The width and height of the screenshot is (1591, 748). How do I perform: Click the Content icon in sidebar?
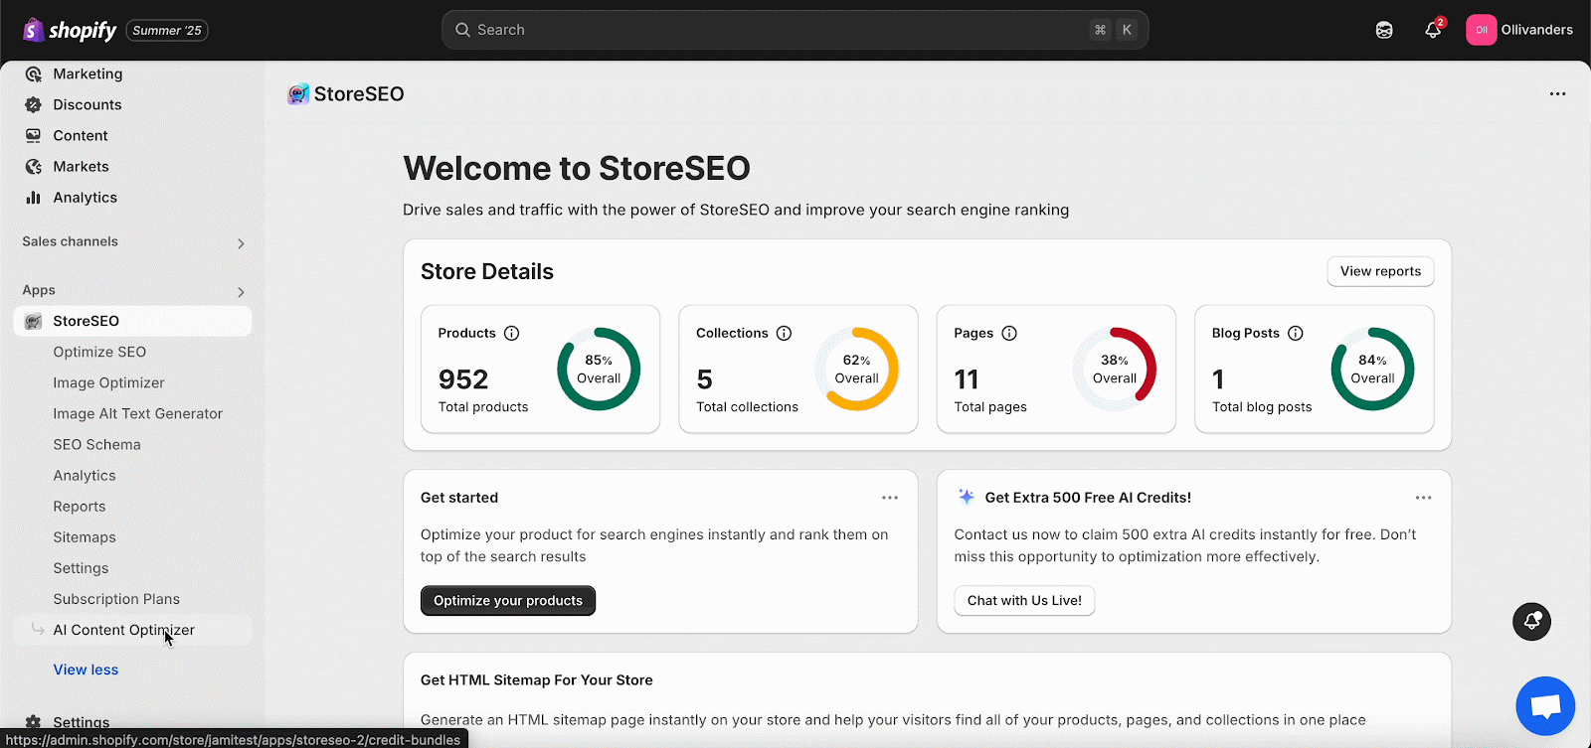pos(34,135)
